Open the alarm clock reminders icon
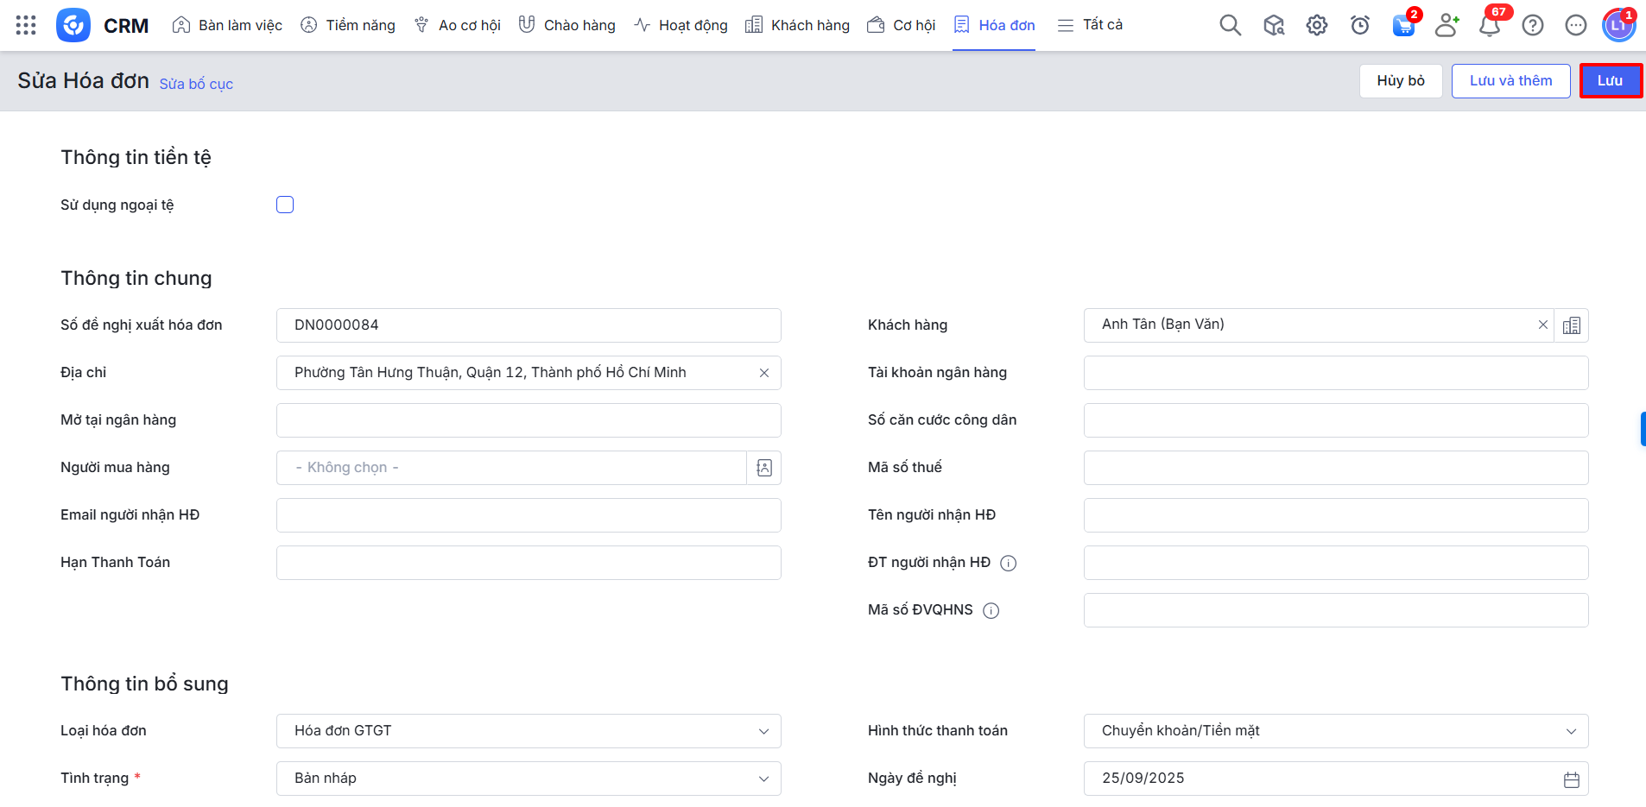The image size is (1646, 807). click(1359, 25)
